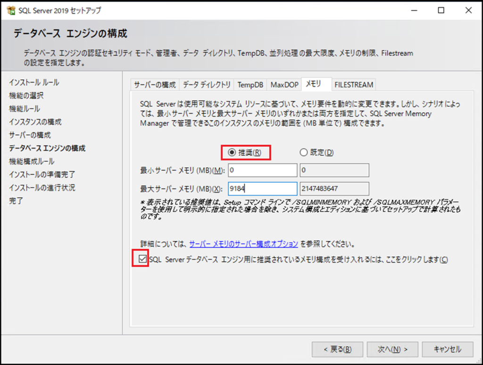Click the キャンセル button
The width and height of the screenshot is (483, 365).
point(448,349)
